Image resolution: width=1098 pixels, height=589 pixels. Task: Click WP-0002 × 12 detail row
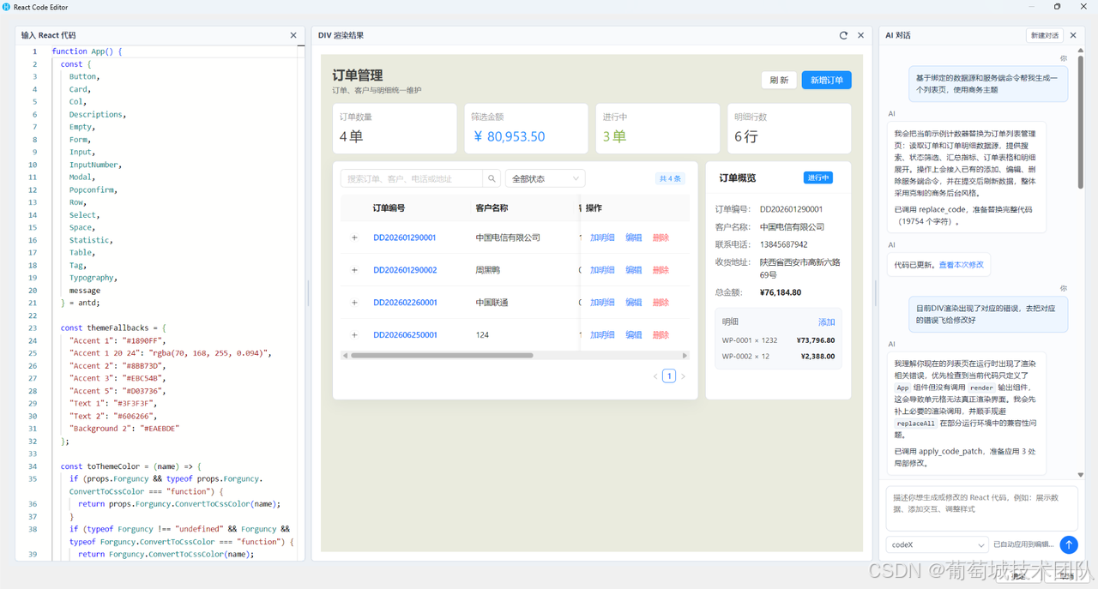click(x=778, y=356)
